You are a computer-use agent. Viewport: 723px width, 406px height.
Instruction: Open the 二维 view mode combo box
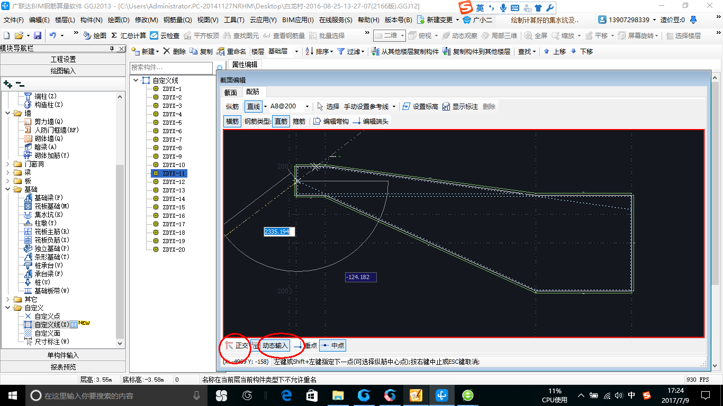[390, 35]
